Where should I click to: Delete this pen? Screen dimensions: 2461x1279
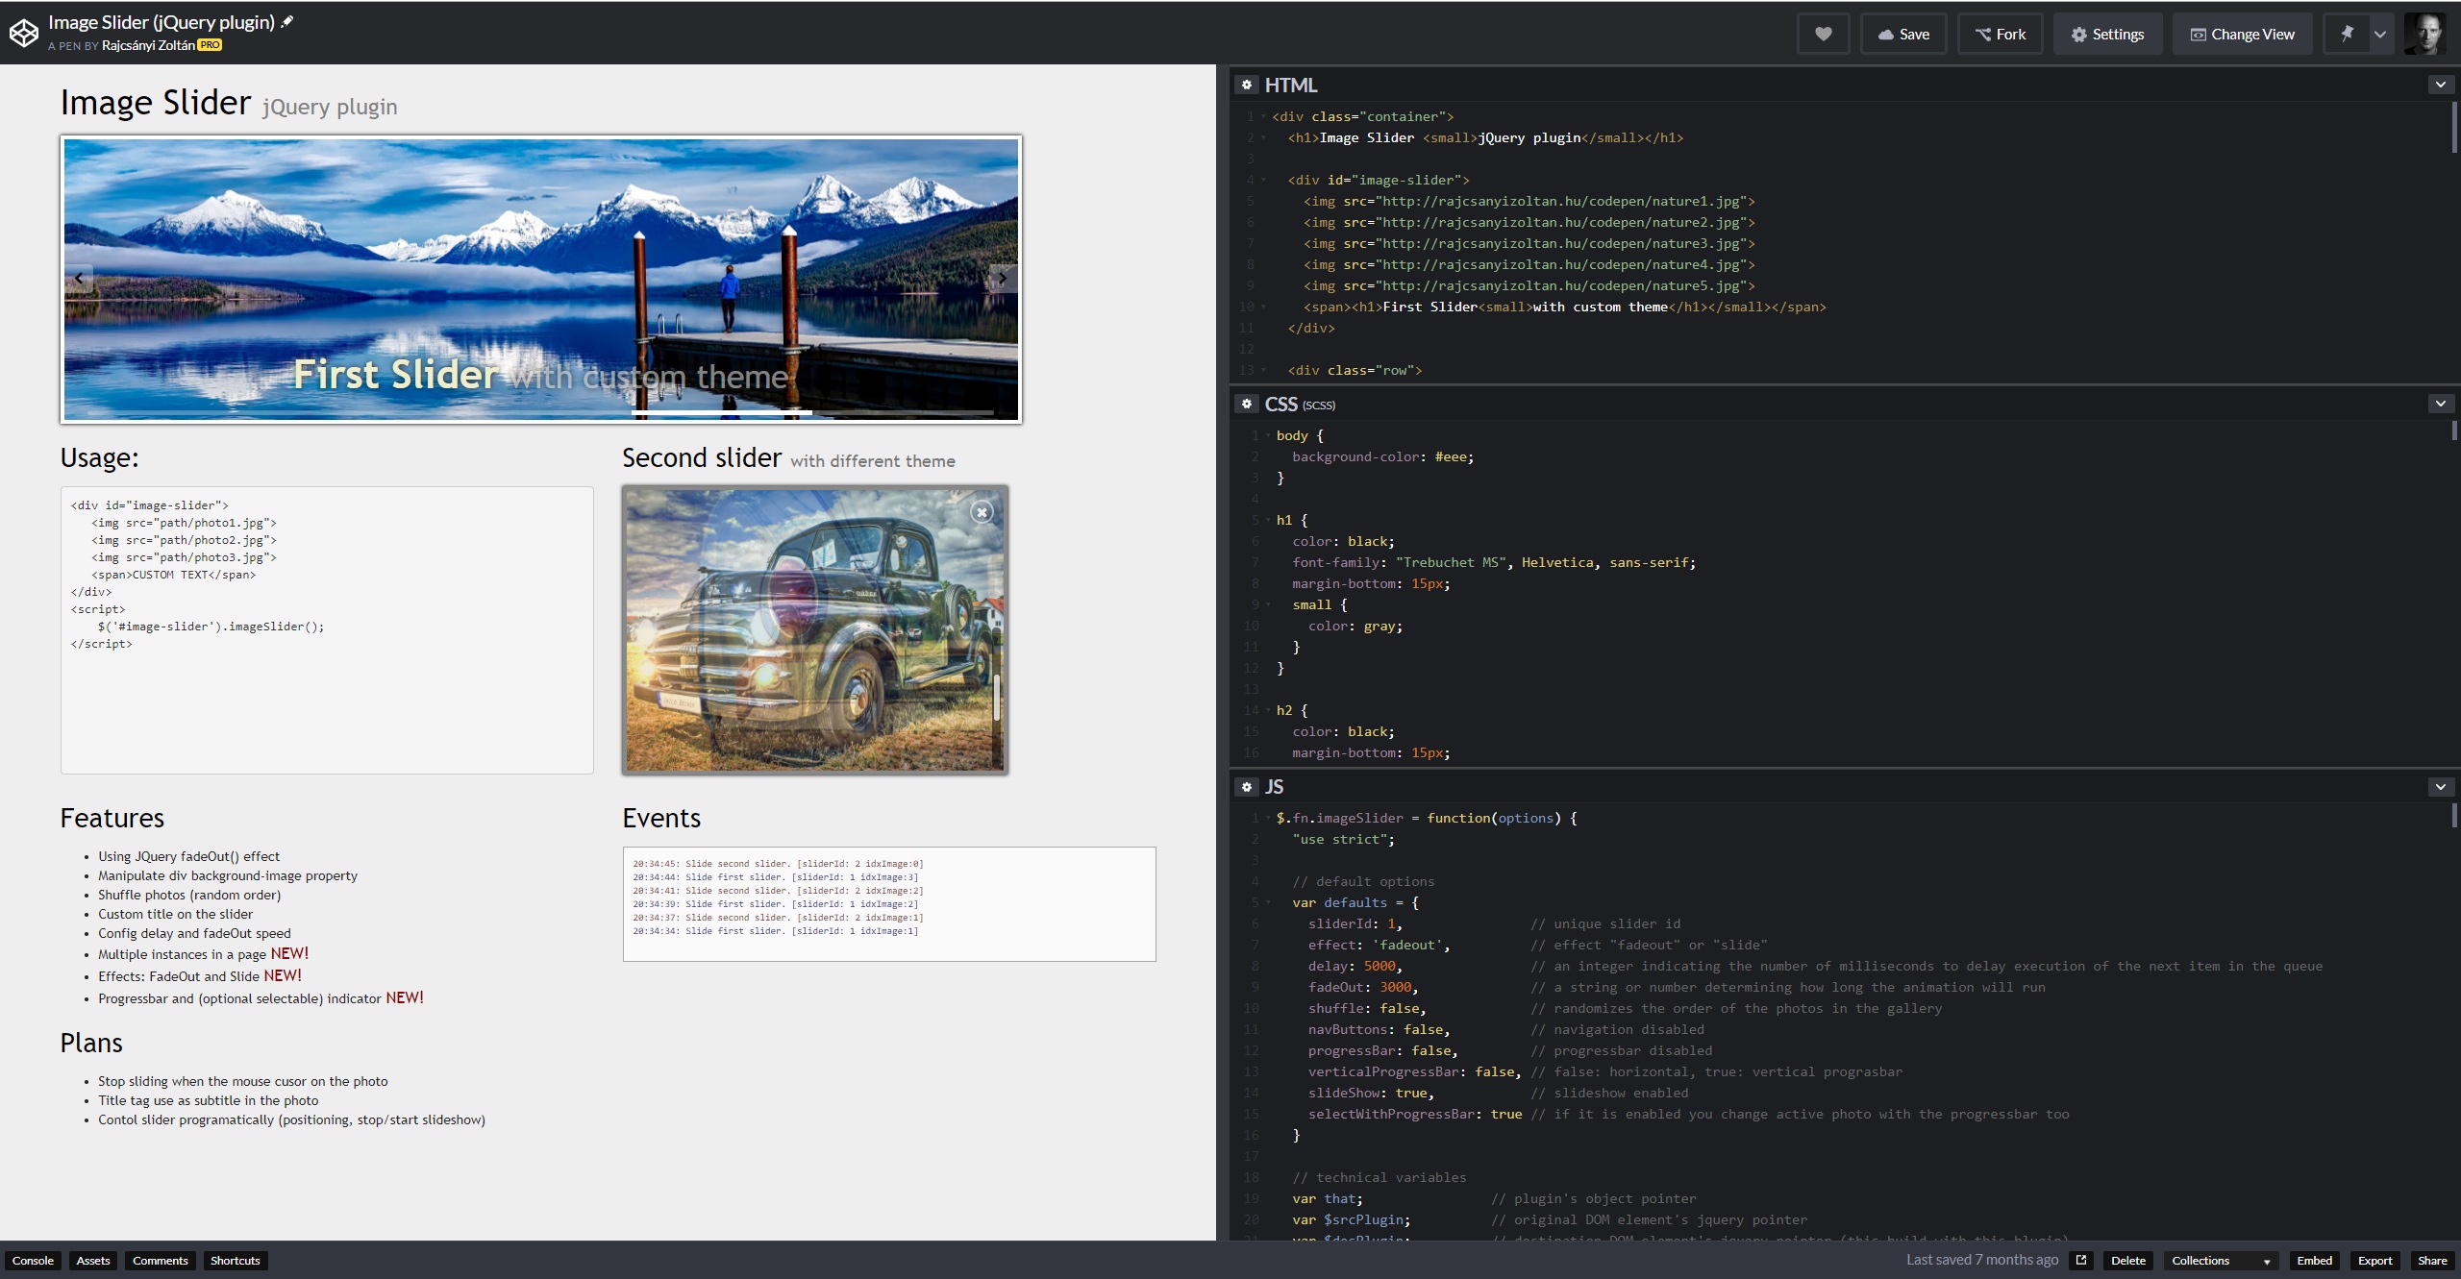click(x=2128, y=1261)
